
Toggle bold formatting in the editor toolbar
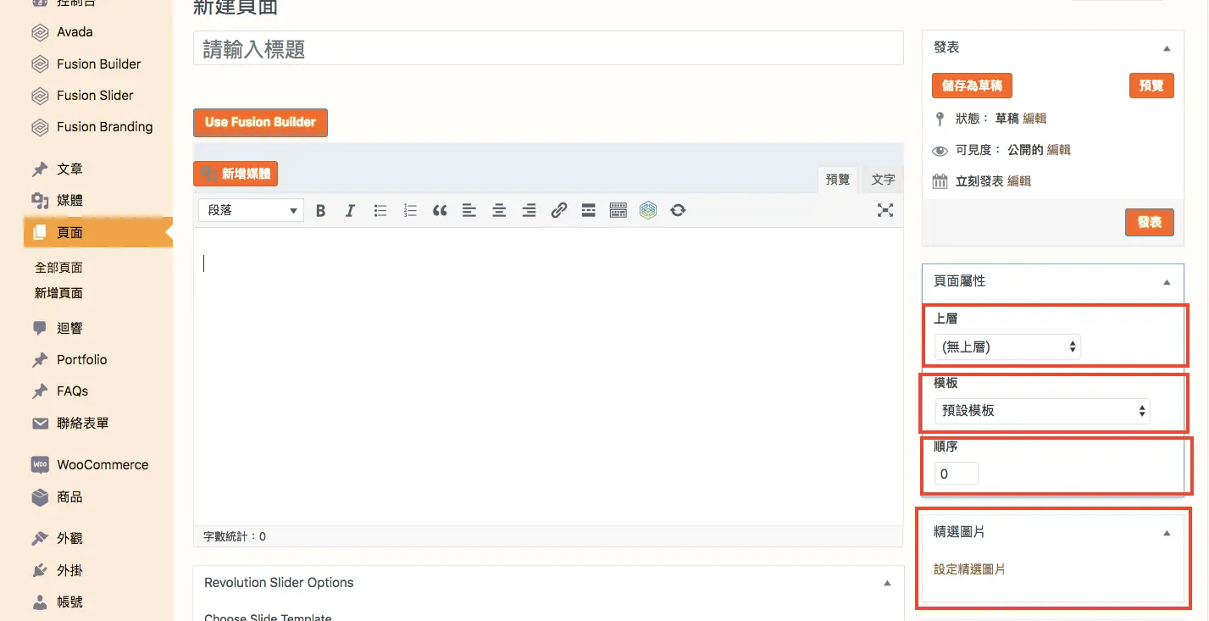tap(320, 211)
